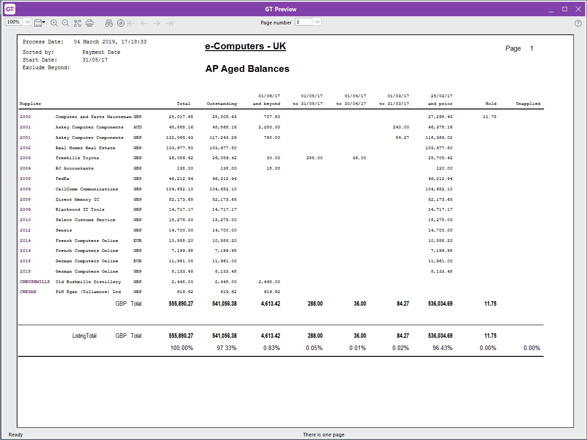
Task: Click Sensis supplier name
Action: pos(64,230)
